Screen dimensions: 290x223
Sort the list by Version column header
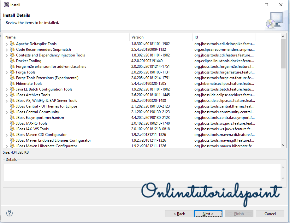pyautogui.click(x=161, y=37)
